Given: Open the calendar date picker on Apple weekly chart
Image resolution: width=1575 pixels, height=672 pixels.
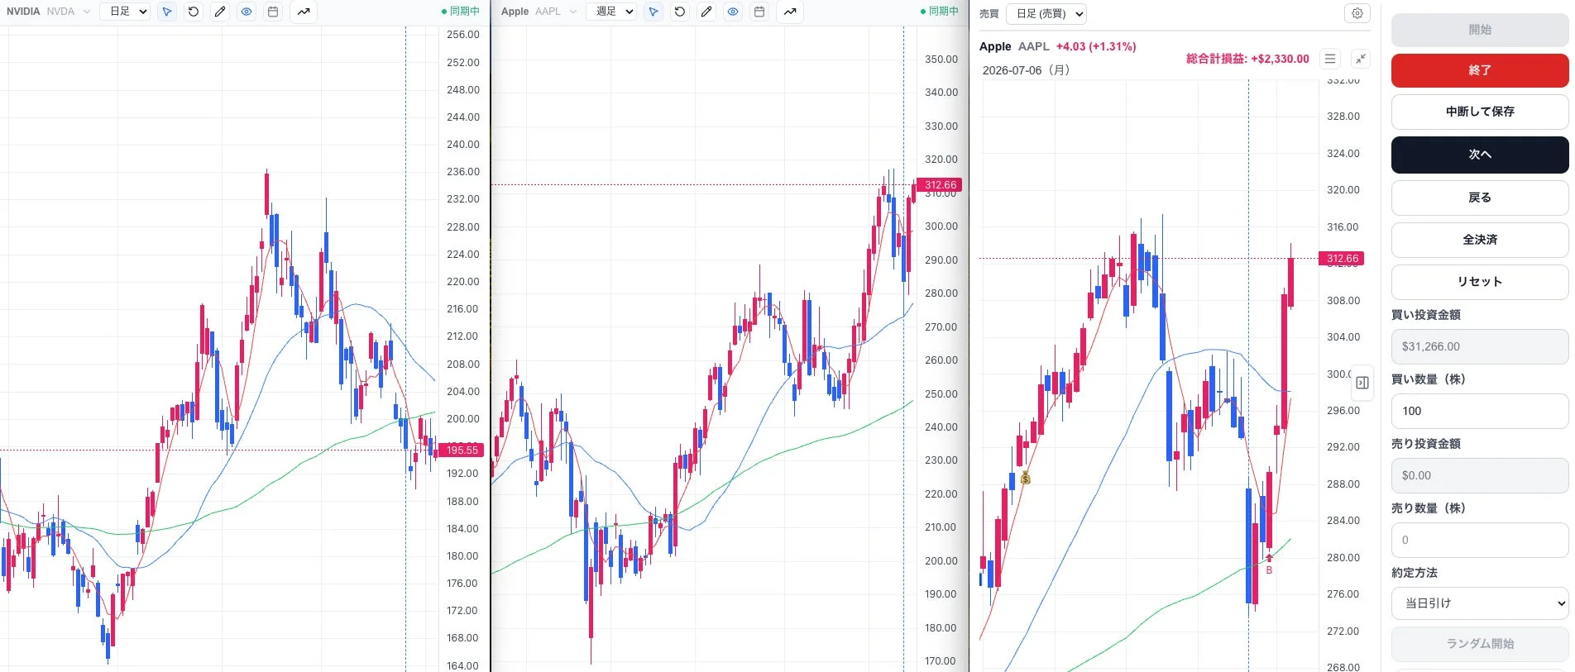Looking at the screenshot, I should click(759, 12).
